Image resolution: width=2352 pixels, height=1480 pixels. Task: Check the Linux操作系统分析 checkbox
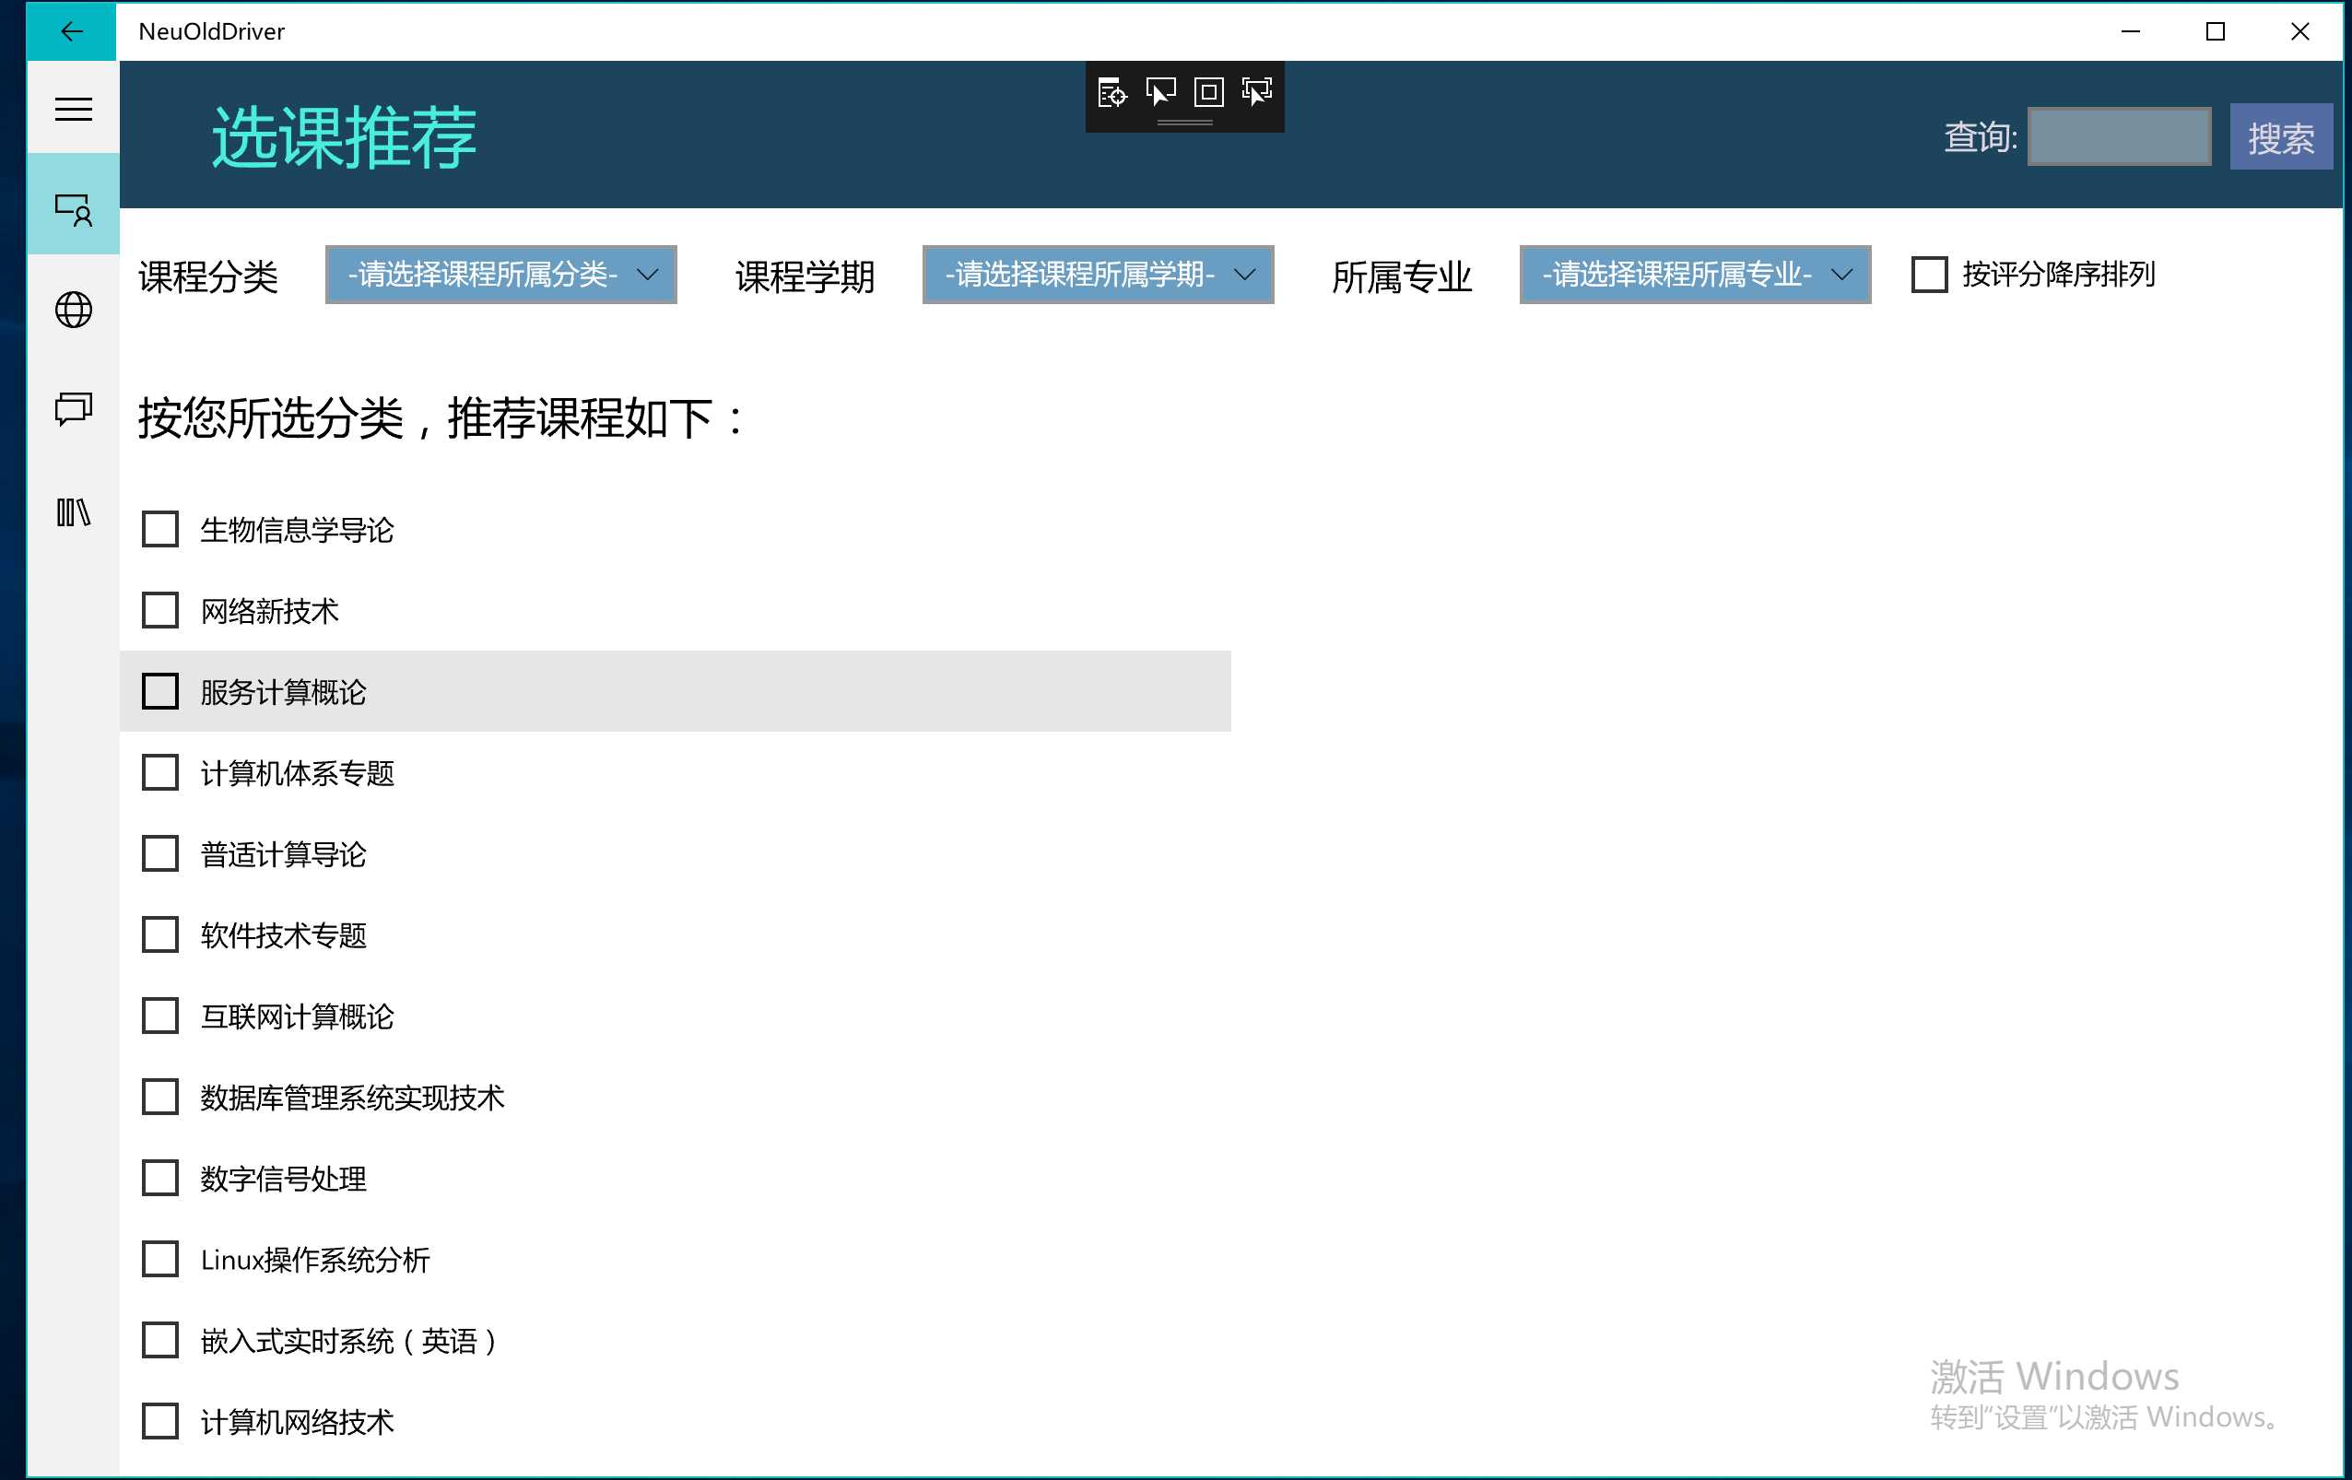click(x=160, y=1259)
